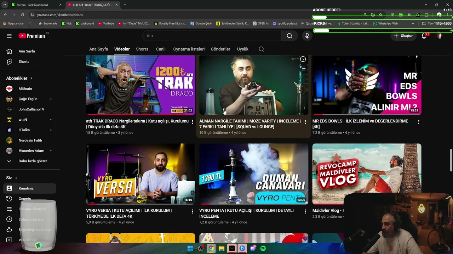Start voice search with the microphone

click(307, 36)
